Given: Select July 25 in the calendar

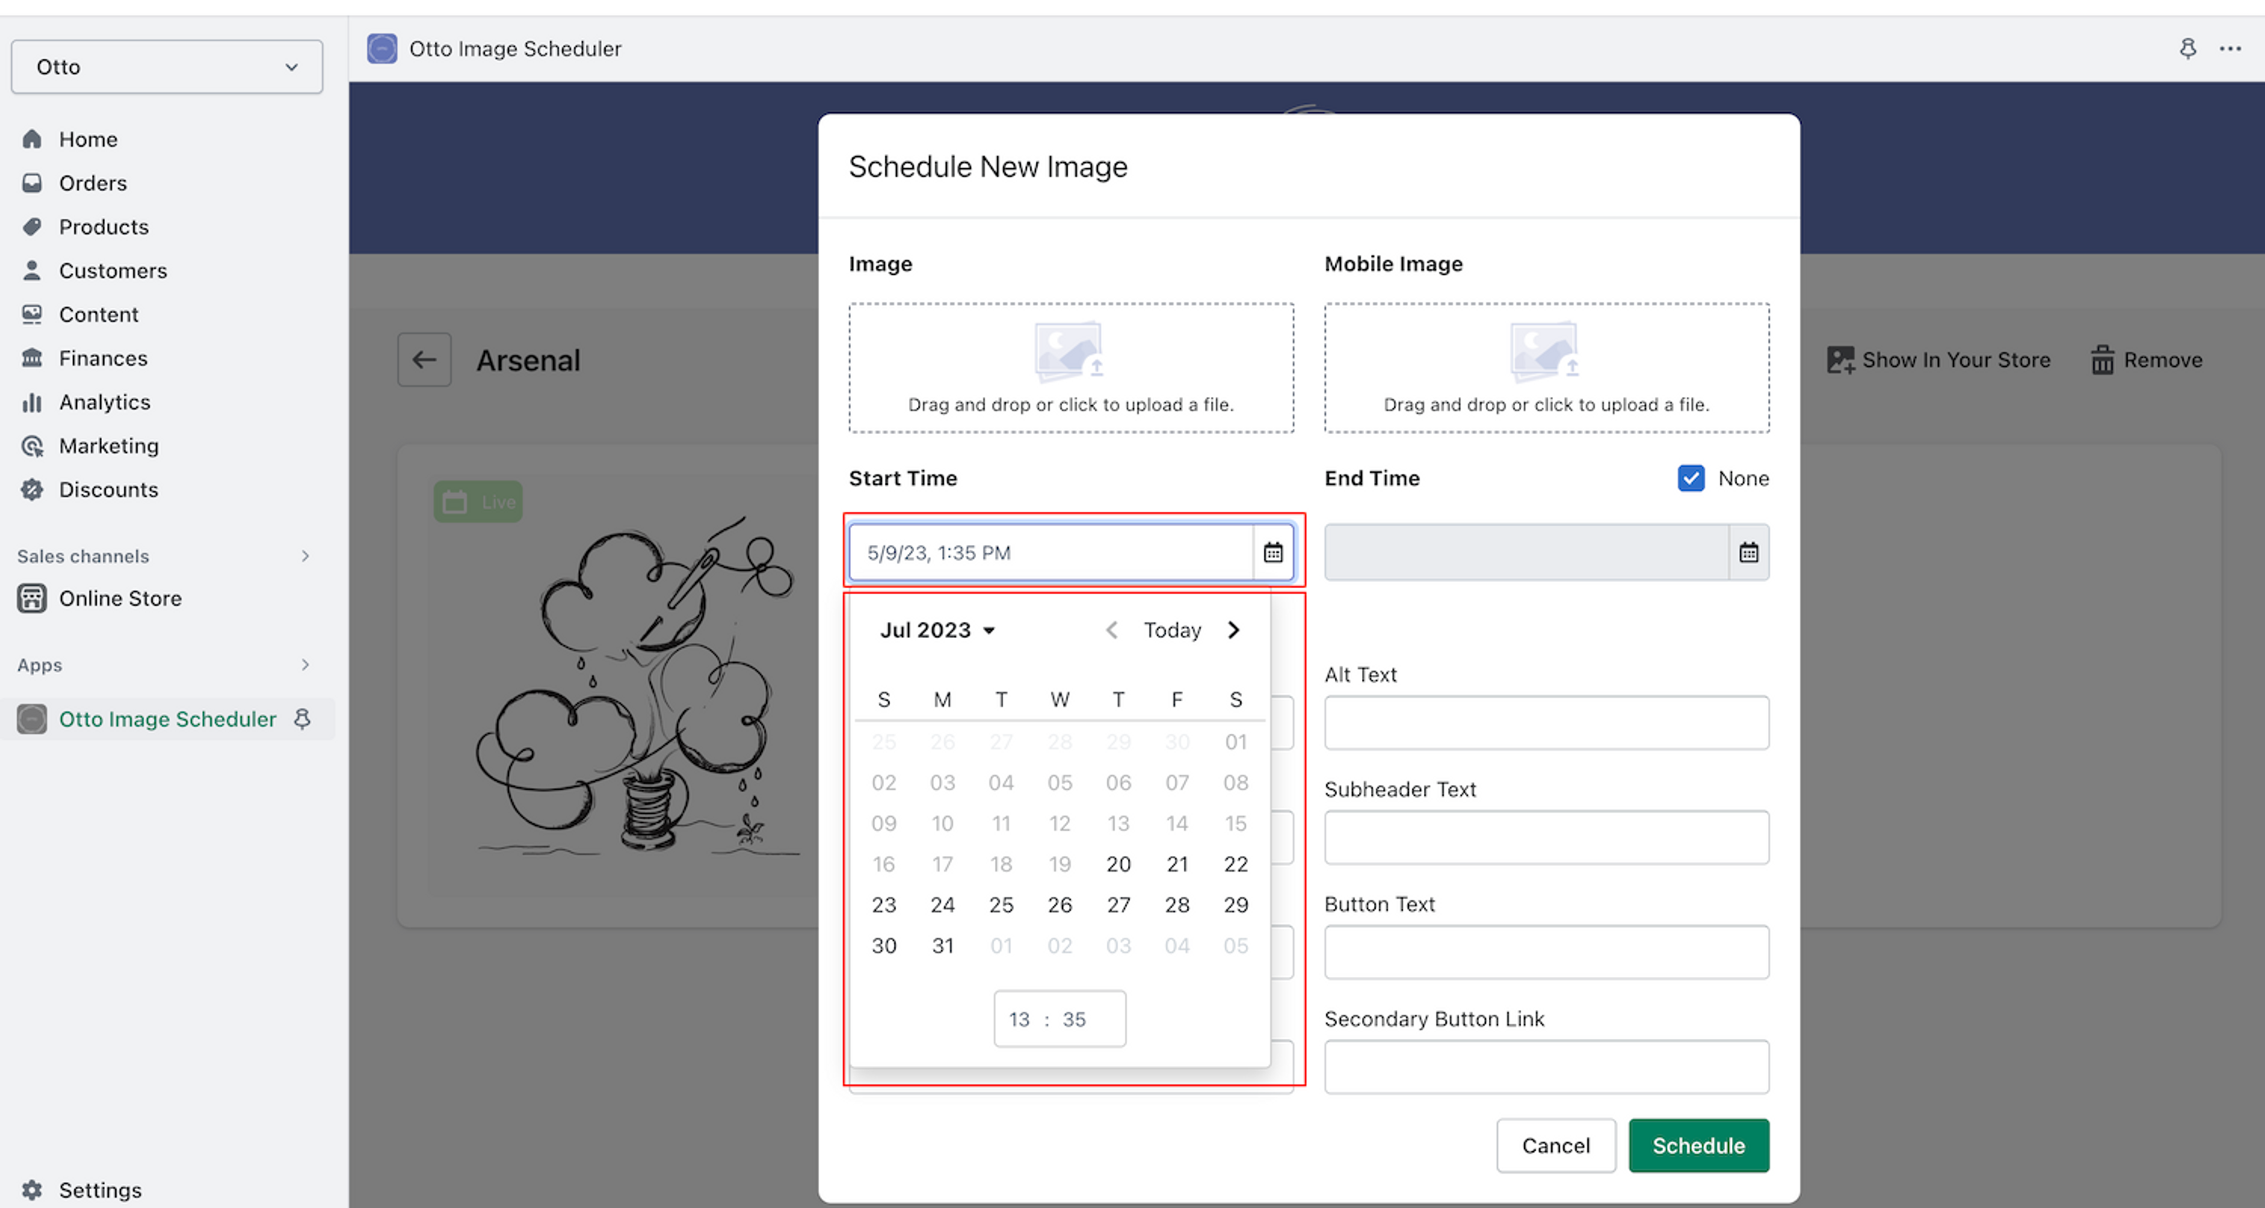Looking at the screenshot, I should 1000,905.
